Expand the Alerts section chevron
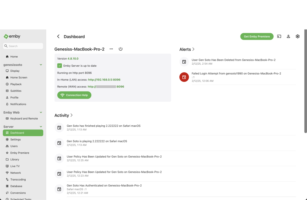 pyautogui.click(x=193, y=49)
